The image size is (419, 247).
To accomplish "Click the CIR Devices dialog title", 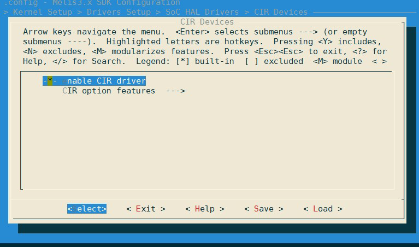I will (207, 22).
